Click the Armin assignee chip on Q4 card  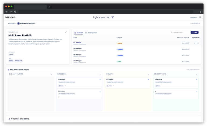(158, 86)
